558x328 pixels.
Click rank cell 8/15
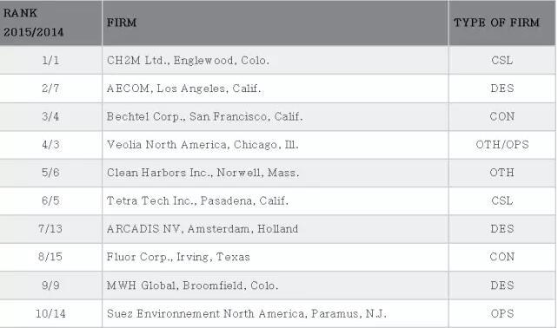point(50,257)
